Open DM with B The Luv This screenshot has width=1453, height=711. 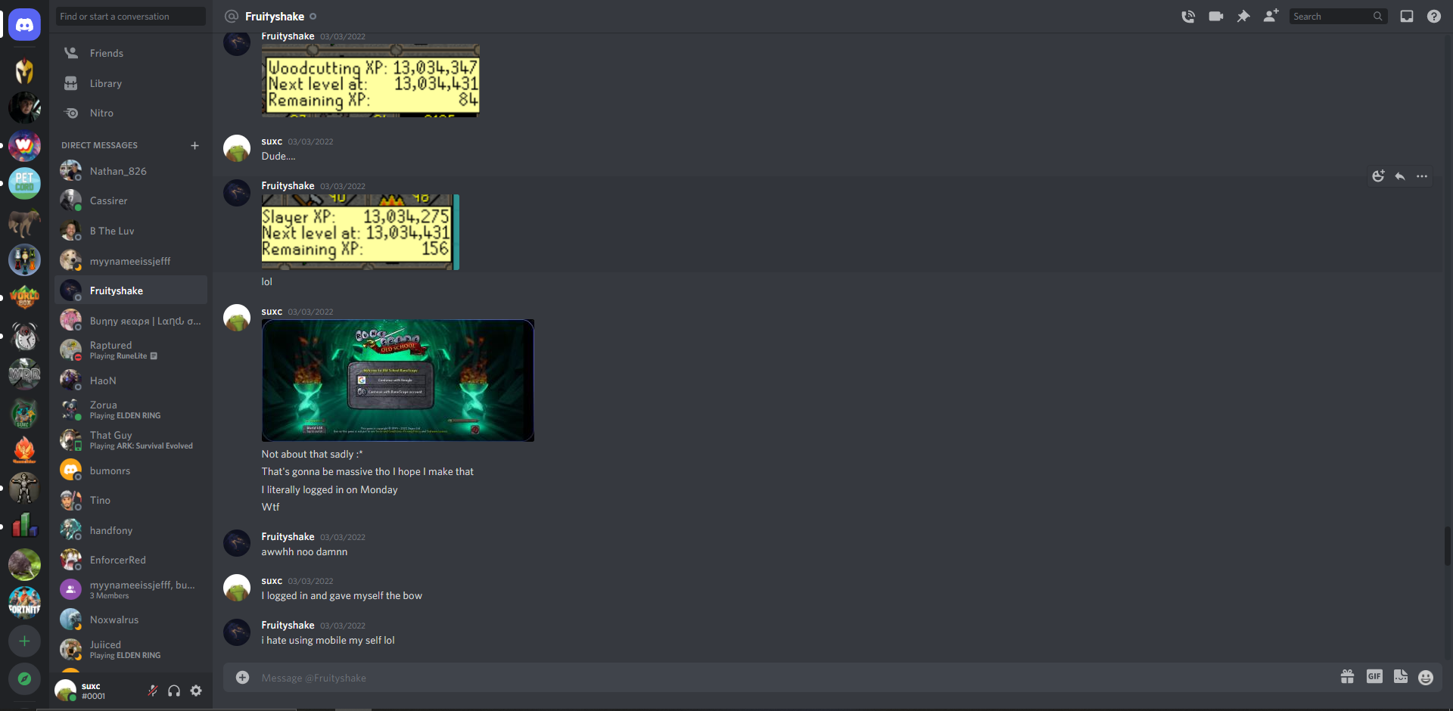(x=131, y=231)
